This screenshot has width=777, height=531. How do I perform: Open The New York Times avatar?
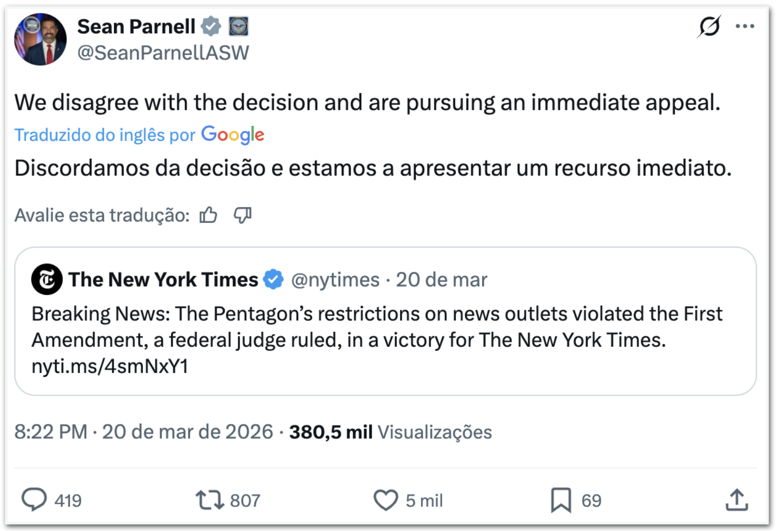(47, 279)
